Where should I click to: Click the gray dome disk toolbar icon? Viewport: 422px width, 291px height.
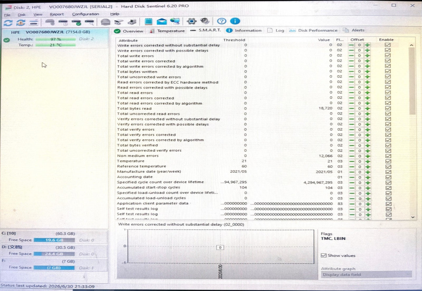click(105, 22)
